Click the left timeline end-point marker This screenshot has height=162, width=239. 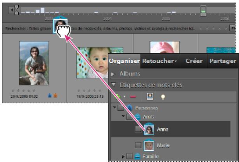17,10
